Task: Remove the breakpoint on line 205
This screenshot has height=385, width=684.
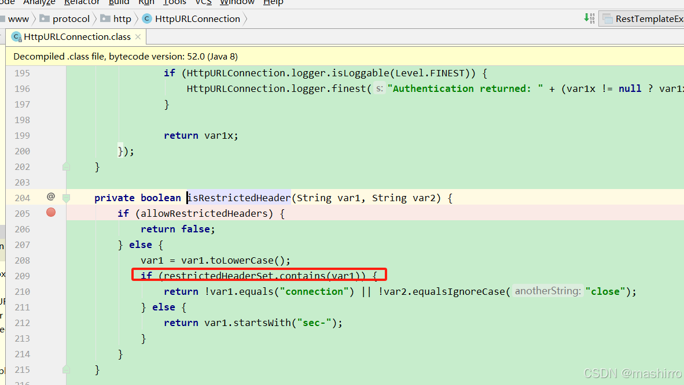Action: [51, 212]
